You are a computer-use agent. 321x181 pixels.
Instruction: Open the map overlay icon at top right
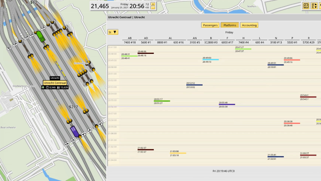tap(306, 6)
